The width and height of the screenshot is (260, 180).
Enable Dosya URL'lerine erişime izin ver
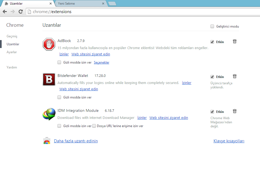pos(94,126)
